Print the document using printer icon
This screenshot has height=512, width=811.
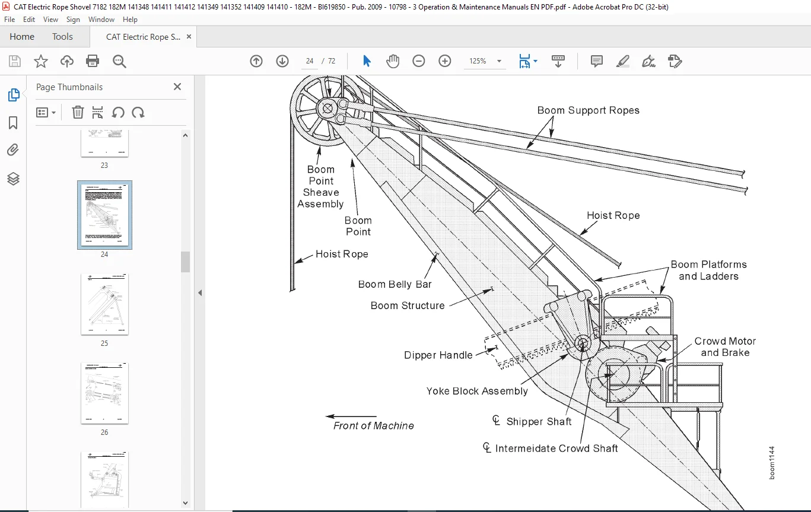93,61
